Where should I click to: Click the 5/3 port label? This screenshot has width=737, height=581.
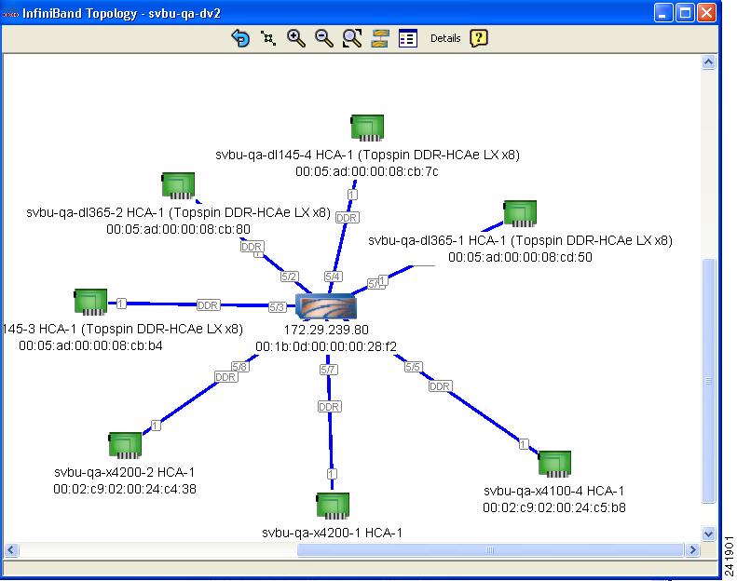277,306
